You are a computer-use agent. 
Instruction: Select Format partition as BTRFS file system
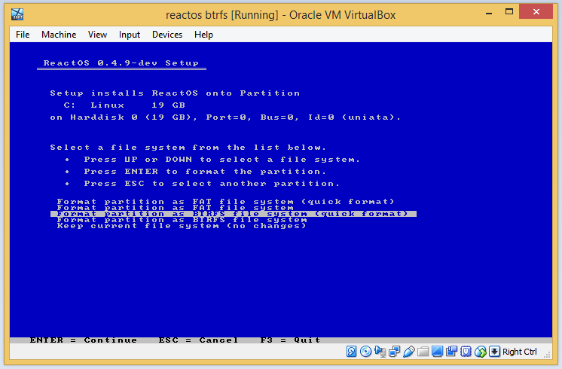pyautogui.click(x=182, y=220)
